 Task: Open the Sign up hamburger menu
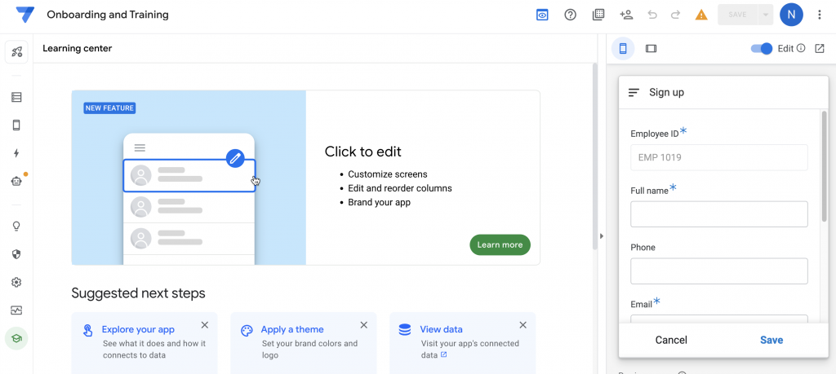click(634, 93)
